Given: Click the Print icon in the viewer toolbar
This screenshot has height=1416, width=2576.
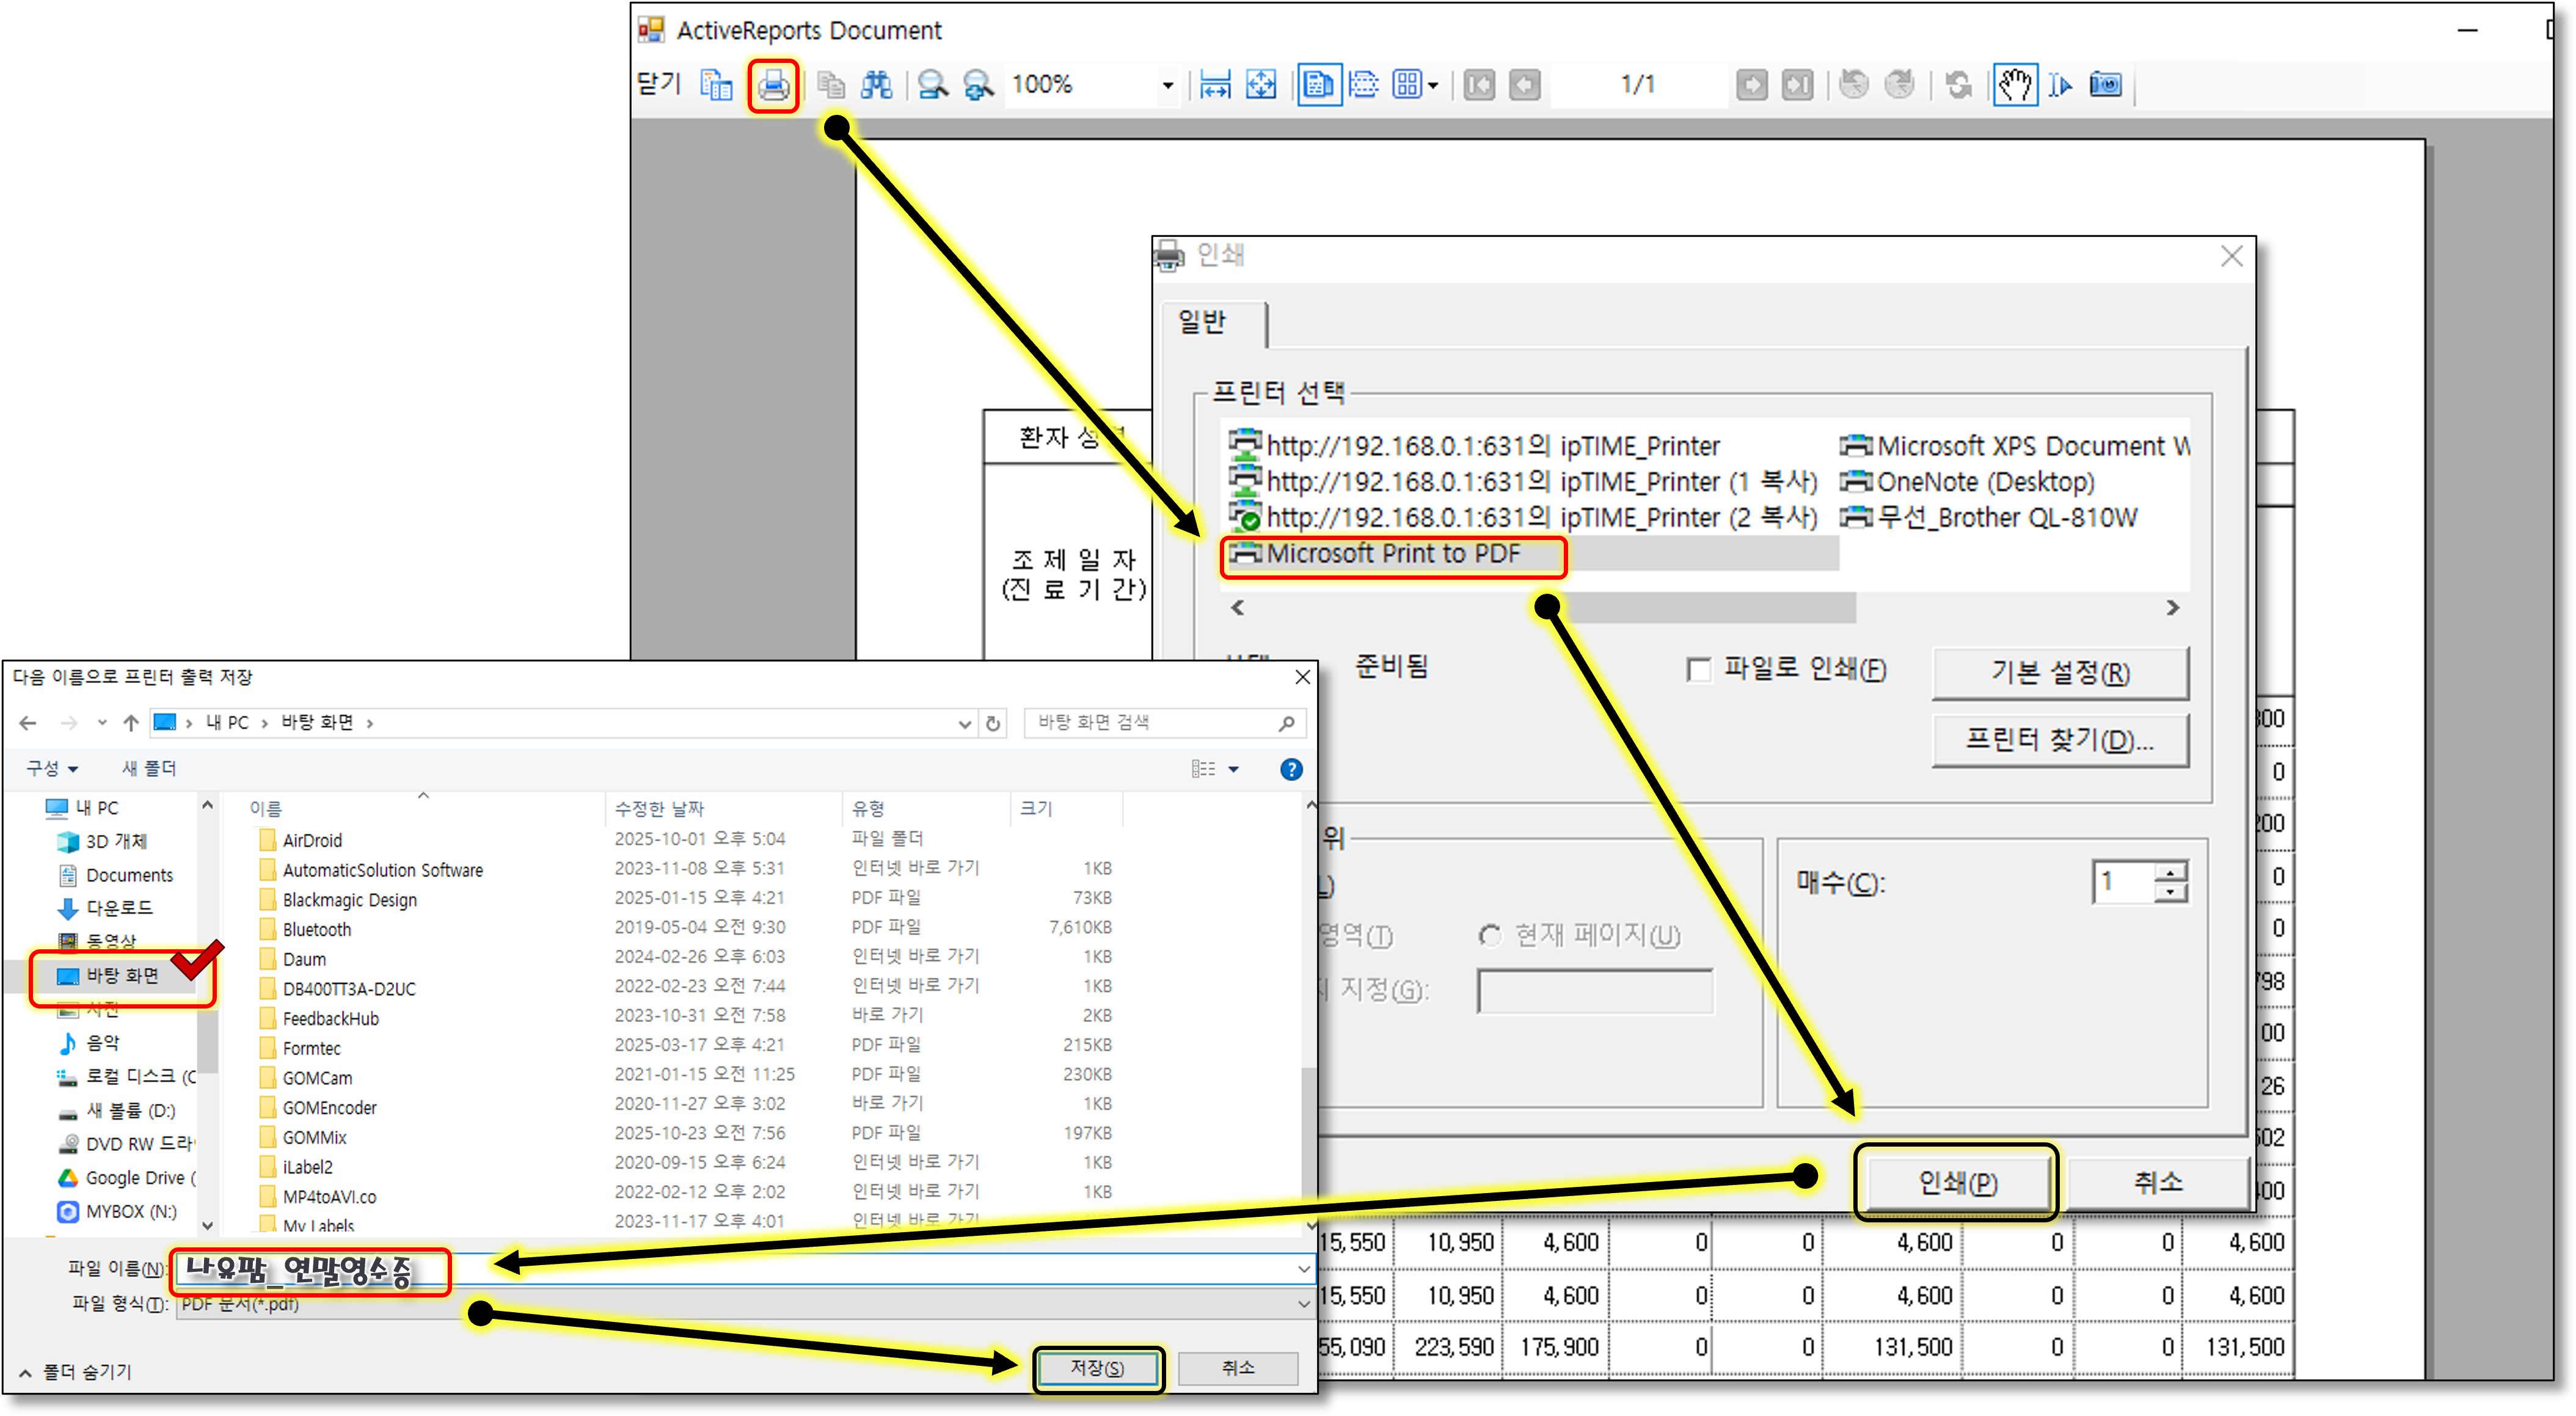Looking at the screenshot, I should coord(773,86).
